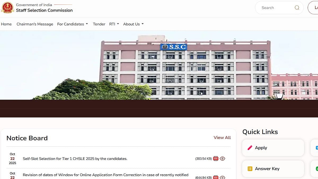This screenshot has height=179, width=318.
Task: Click the eye preview icon for CHSLE 2025 notice
Action: pos(223,158)
